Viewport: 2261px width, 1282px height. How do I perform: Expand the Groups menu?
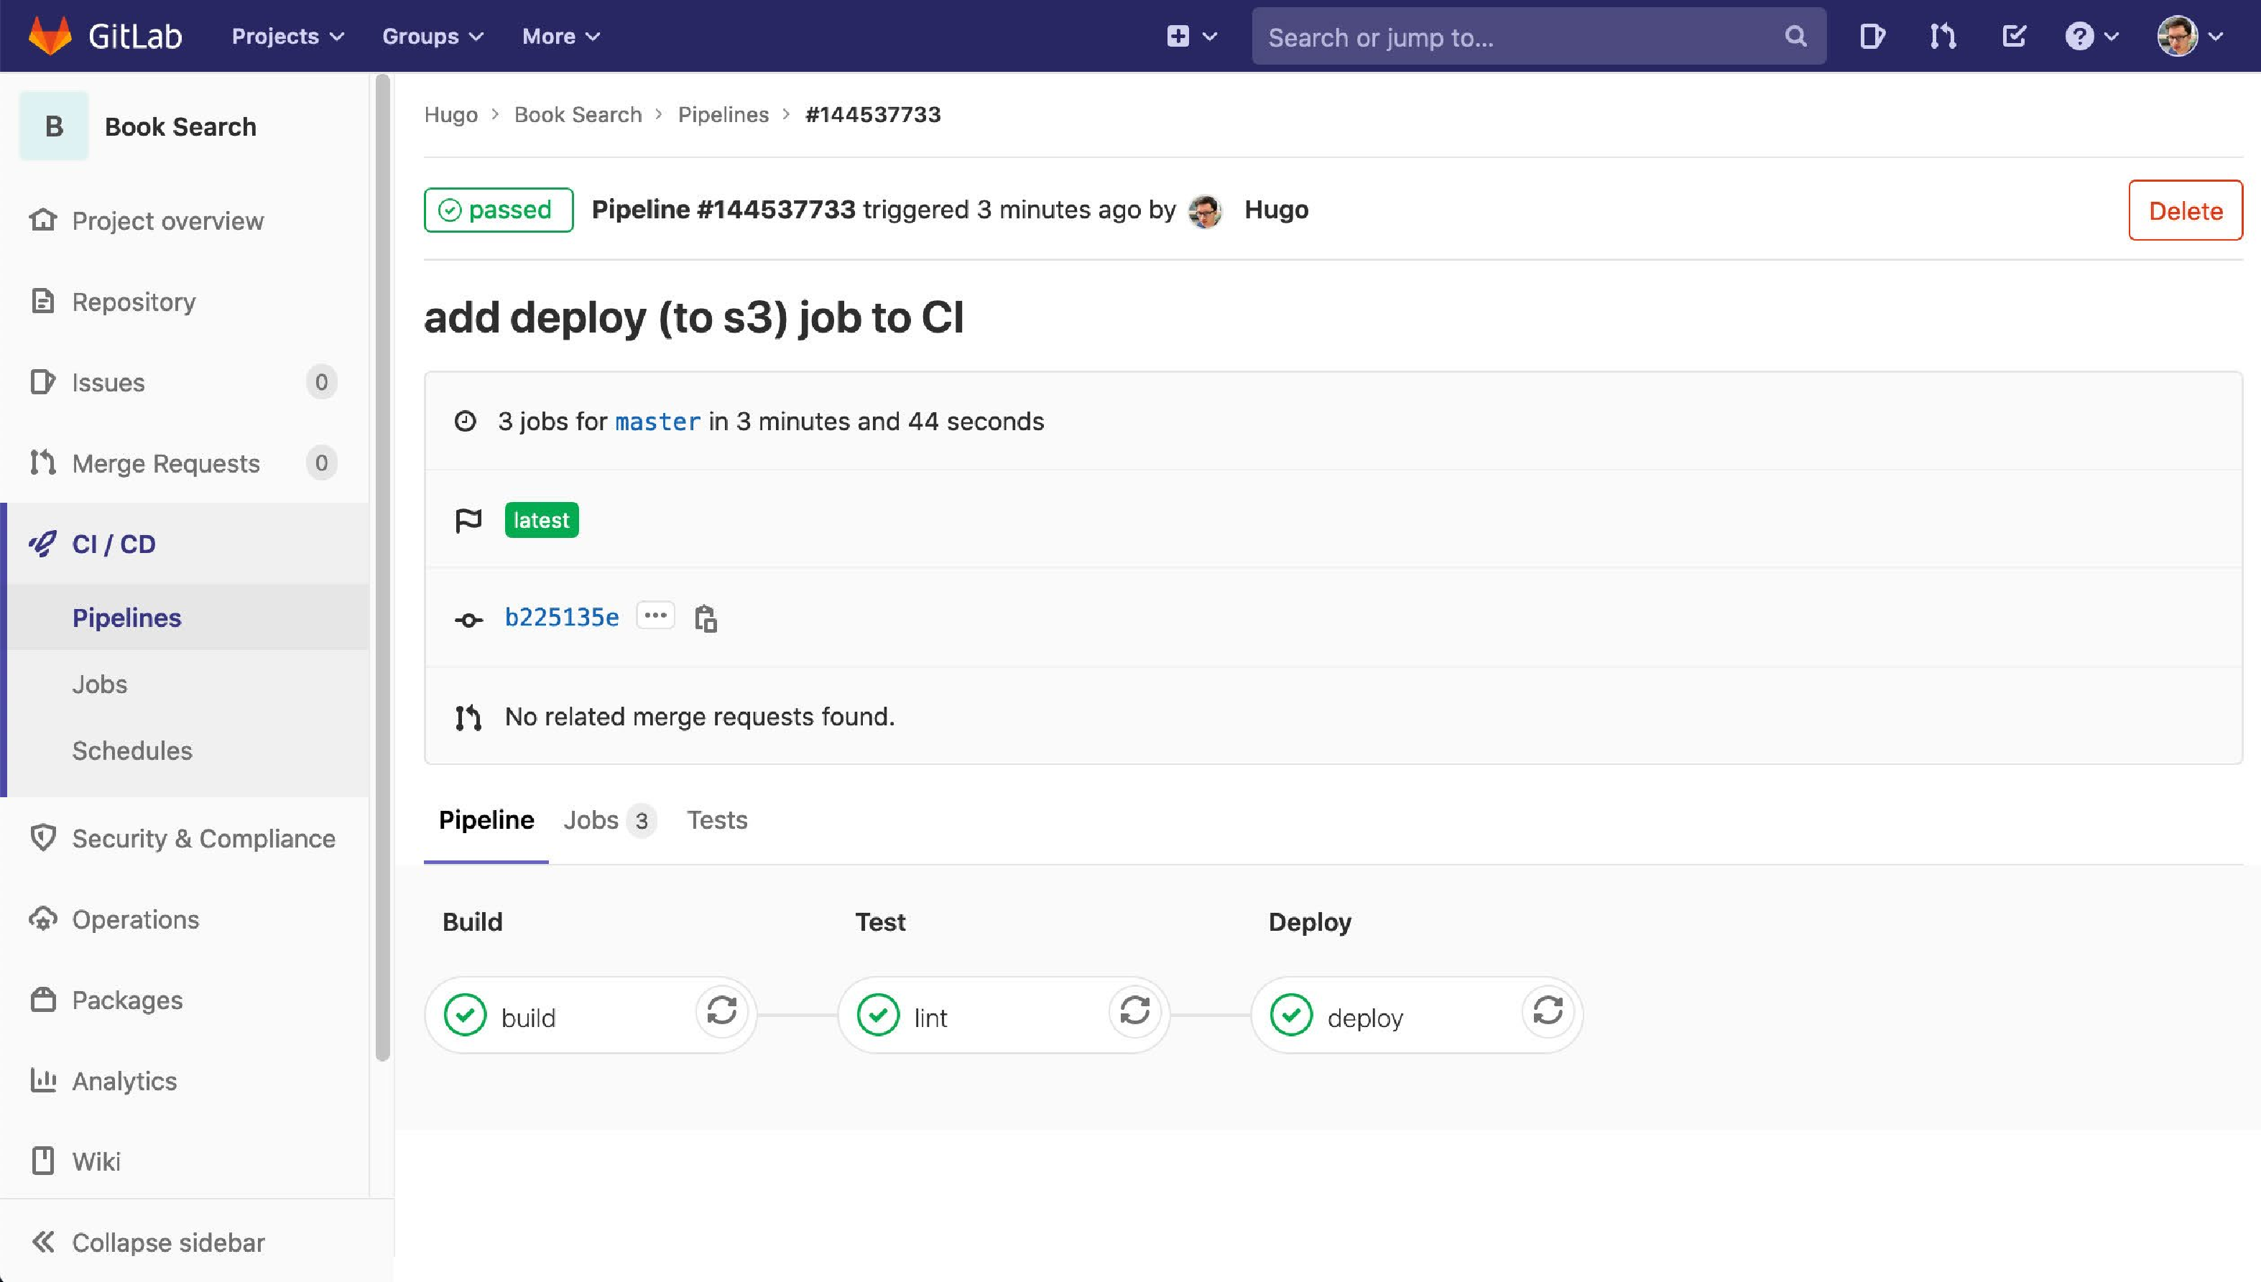click(x=433, y=36)
